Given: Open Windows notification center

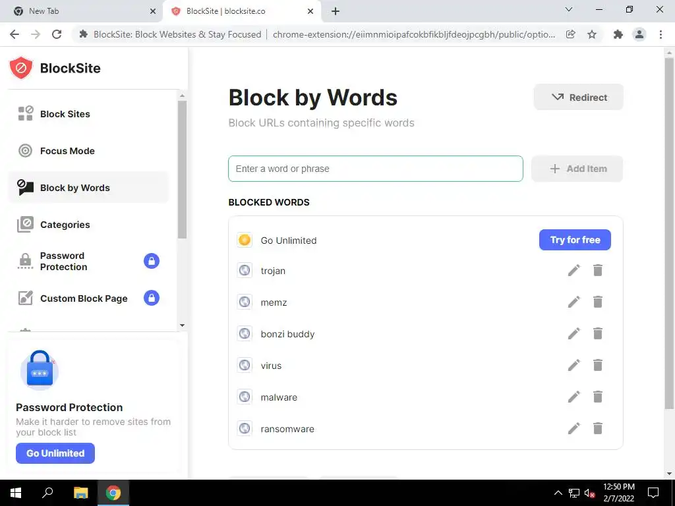Looking at the screenshot, I should pos(653,493).
